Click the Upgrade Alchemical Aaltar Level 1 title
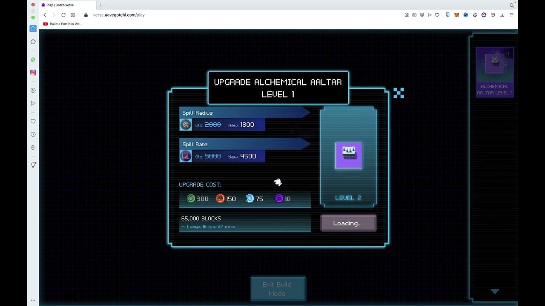The image size is (545, 306). tap(278, 88)
